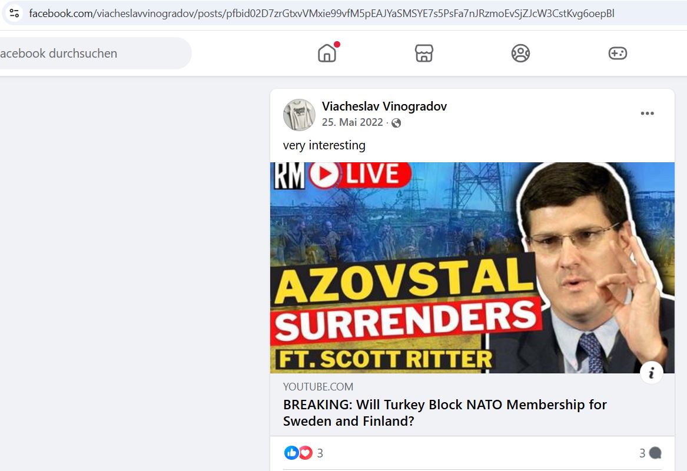The image size is (687, 471).
Task: Open the comments count bubble
Action: click(x=650, y=453)
